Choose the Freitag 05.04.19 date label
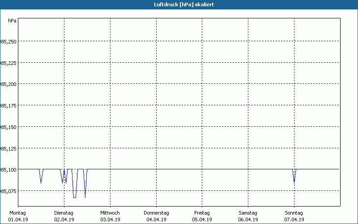 (202, 216)
